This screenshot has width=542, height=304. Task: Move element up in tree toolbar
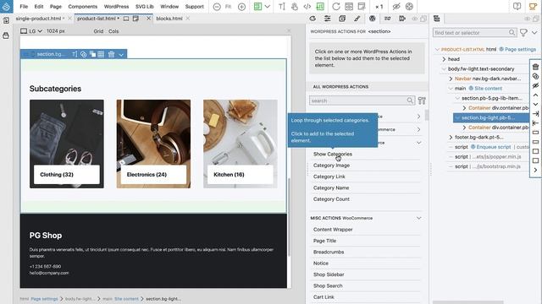pos(535,95)
